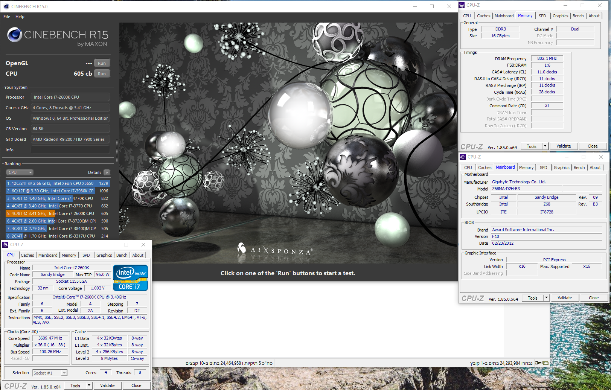Open the Socket #1 selection dropdown
The height and width of the screenshot is (390, 611).
[50, 373]
